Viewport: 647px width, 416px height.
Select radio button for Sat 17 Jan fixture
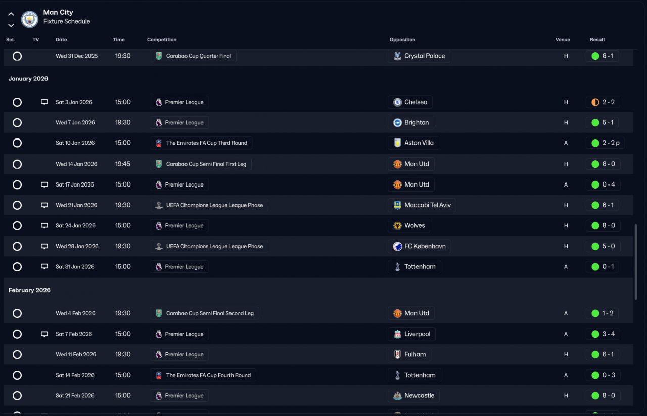[17, 185]
